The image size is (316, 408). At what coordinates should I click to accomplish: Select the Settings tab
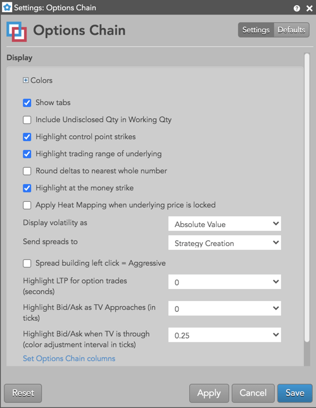[x=256, y=30]
